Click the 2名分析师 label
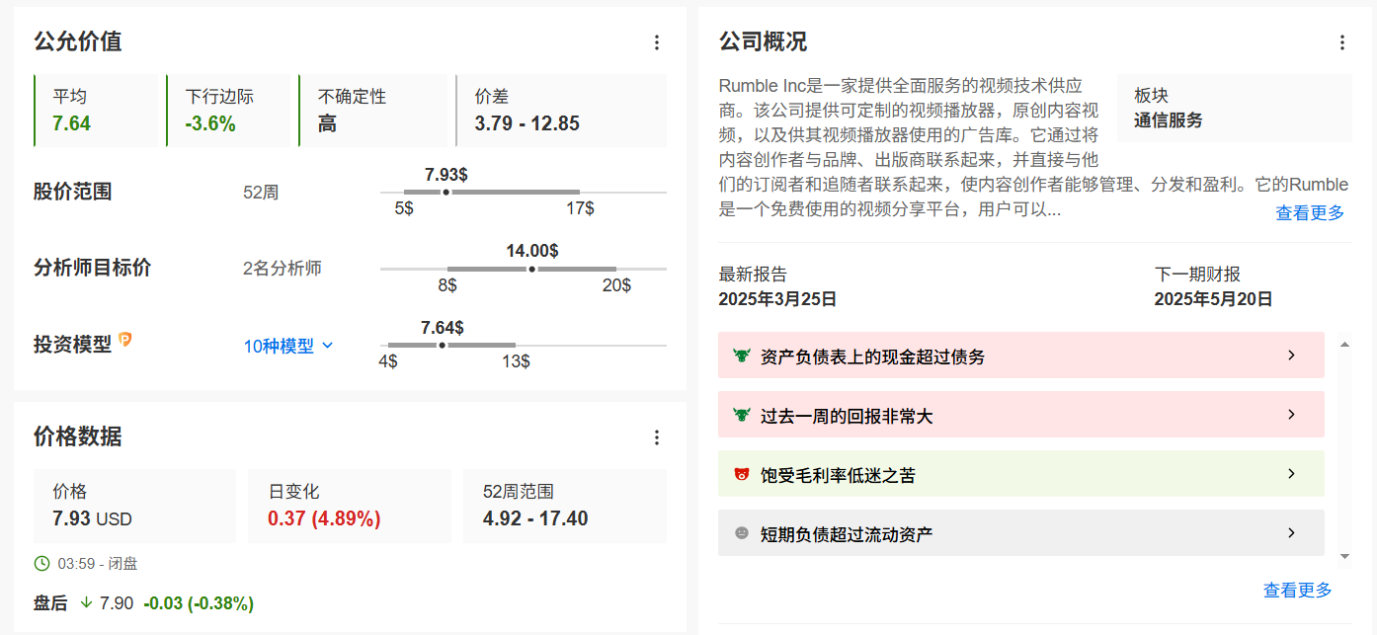The width and height of the screenshot is (1377, 635). coord(283,269)
